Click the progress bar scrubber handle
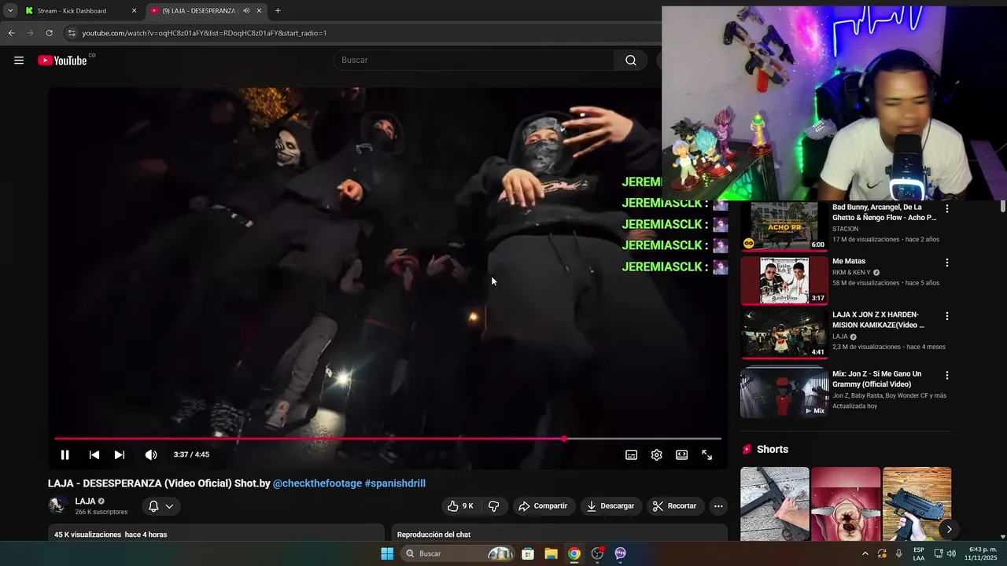This screenshot has height=566, width=1007. [x=564, y=439]
